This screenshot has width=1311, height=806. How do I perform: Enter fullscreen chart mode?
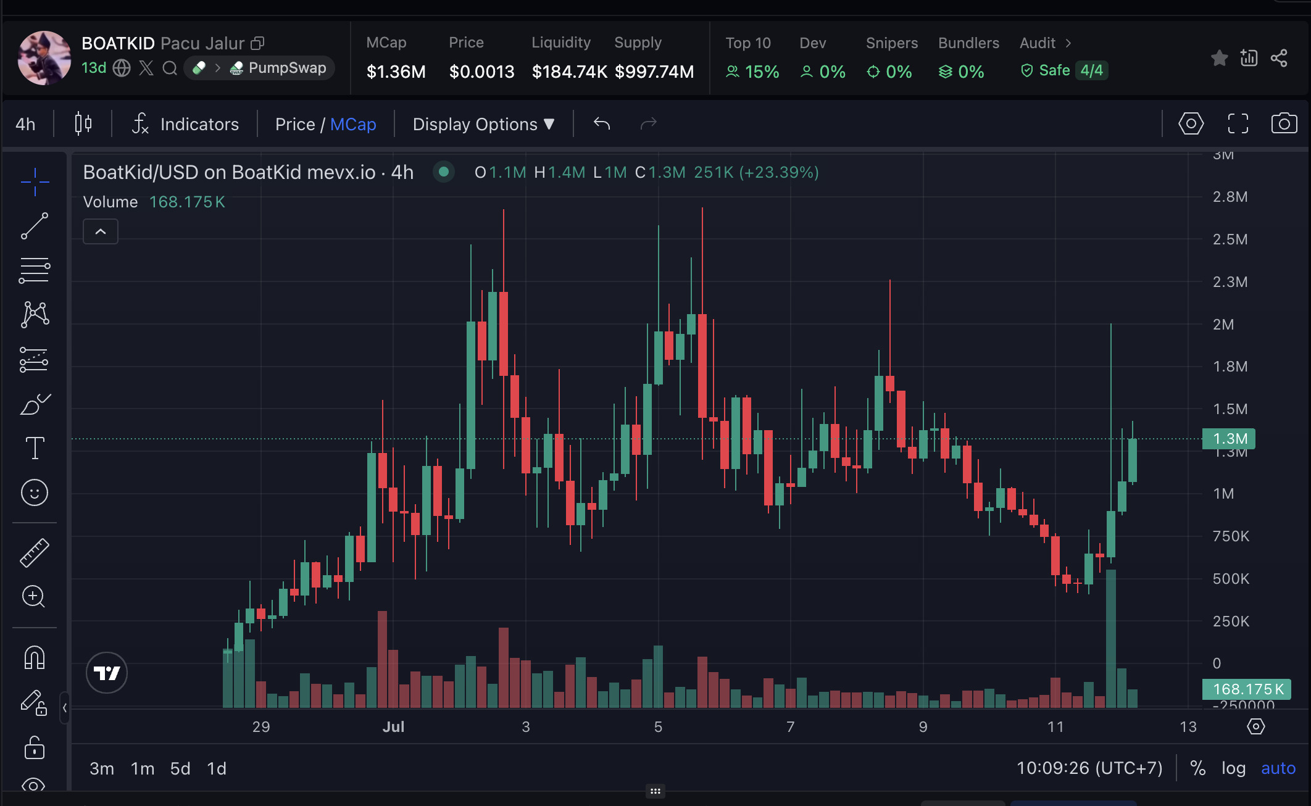pos(1238,124)
